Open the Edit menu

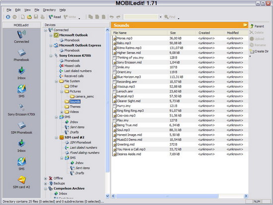18,10
